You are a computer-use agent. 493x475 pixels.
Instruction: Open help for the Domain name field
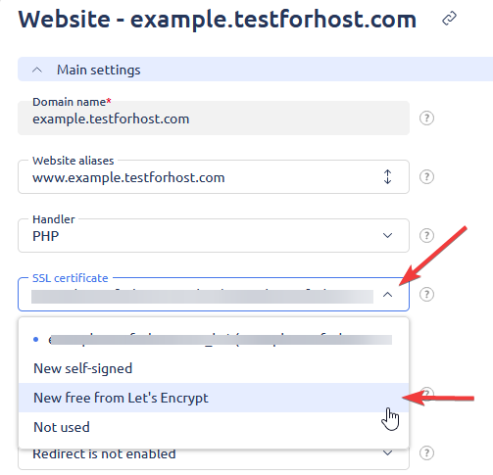[x=426, y=118]
